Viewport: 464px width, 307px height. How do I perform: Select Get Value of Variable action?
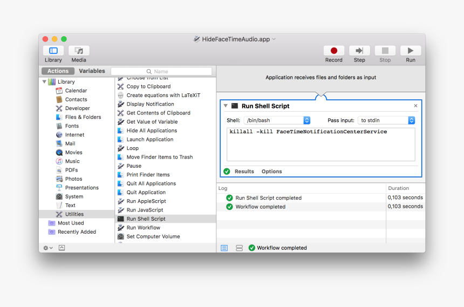166,122
